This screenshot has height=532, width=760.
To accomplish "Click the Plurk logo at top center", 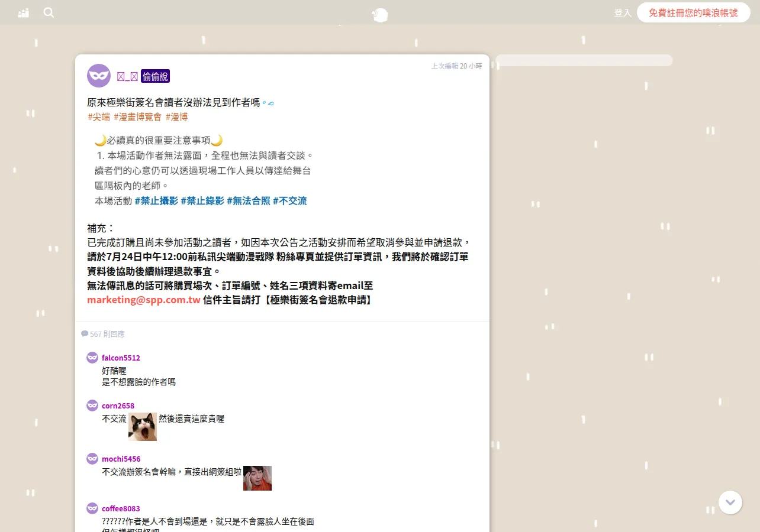I will (x=380, y=15).
